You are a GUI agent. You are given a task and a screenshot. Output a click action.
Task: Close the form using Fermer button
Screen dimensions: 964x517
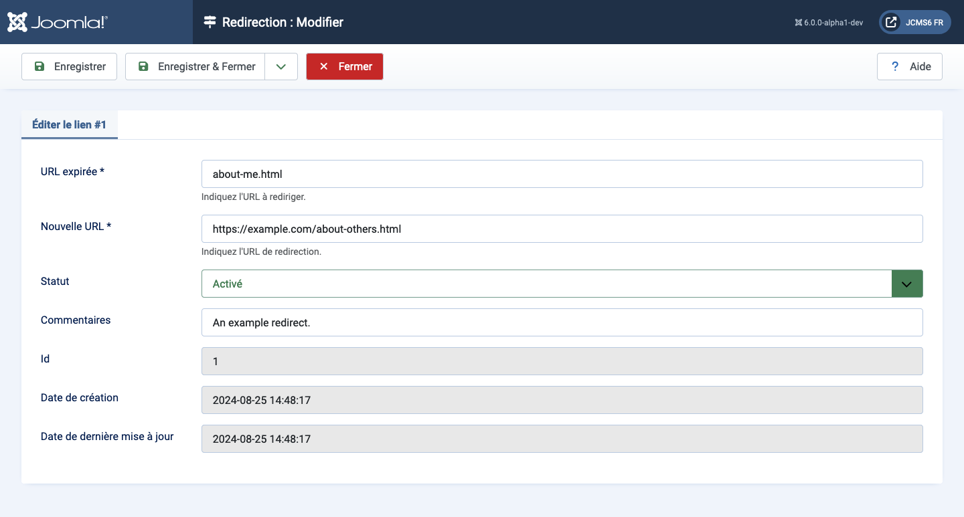345,66
